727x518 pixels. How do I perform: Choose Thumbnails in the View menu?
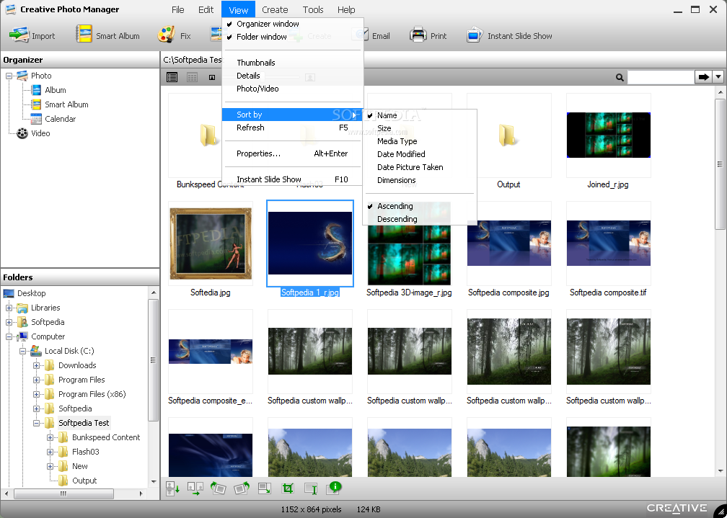pyautogui.click(x=256, y=63)
